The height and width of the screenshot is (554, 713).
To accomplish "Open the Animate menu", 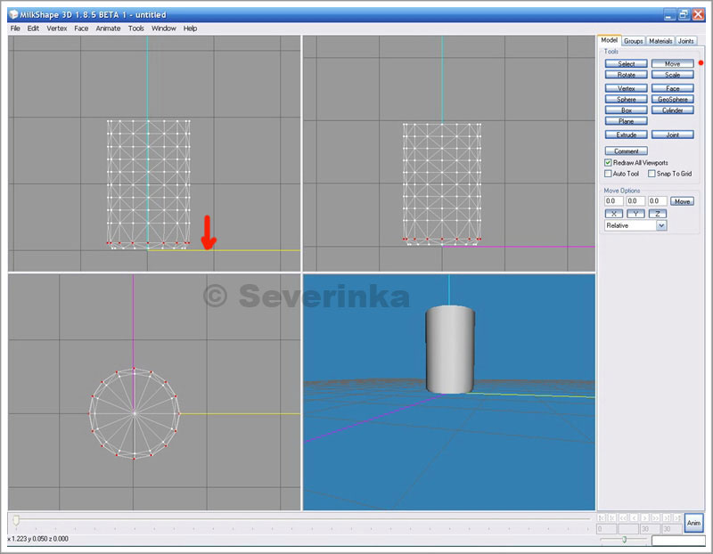I will click(x=108, y=29).
